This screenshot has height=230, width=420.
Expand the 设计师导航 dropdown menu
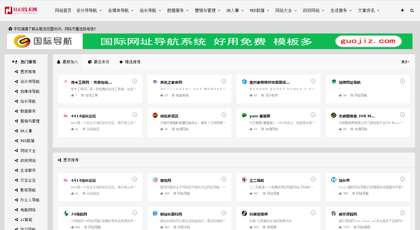pos(89,11)
